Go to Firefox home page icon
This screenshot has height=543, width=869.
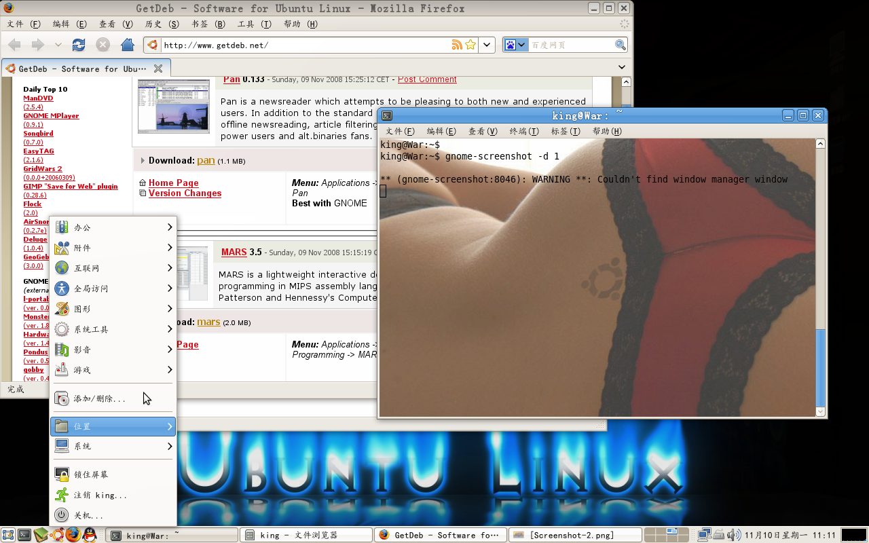pos(127,45)
